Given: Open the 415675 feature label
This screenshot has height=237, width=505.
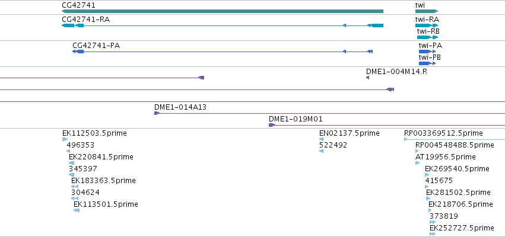Looking at the screenshot, I should coord(439,181).
